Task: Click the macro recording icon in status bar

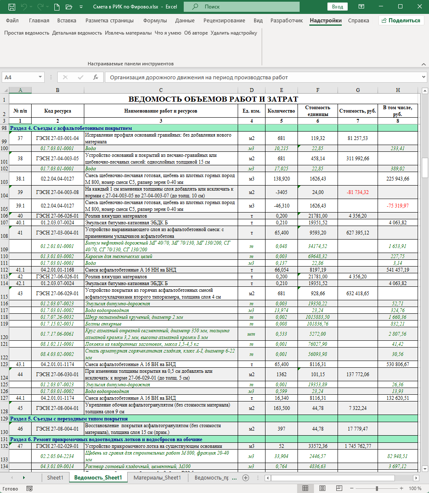Action: [29, 488]
